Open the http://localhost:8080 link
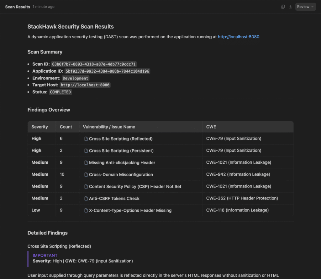321x279 pixels. 238,37
